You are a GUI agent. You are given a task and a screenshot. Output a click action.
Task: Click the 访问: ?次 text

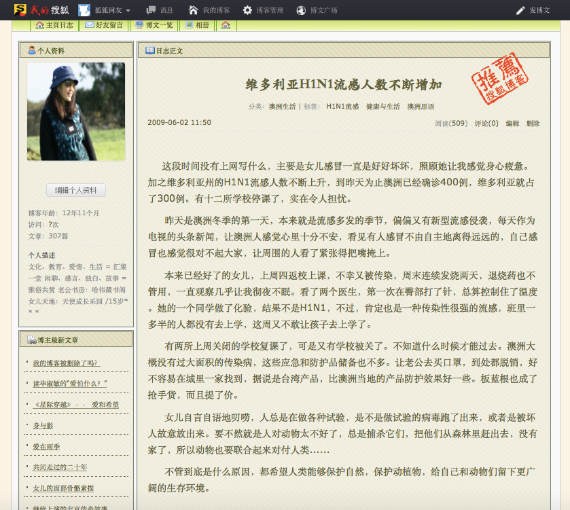[x=43, y=225]
